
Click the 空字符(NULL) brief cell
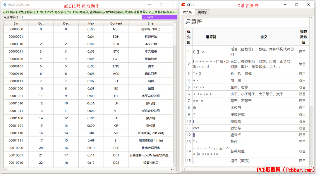pyautogui.click(x=151, y=29)
